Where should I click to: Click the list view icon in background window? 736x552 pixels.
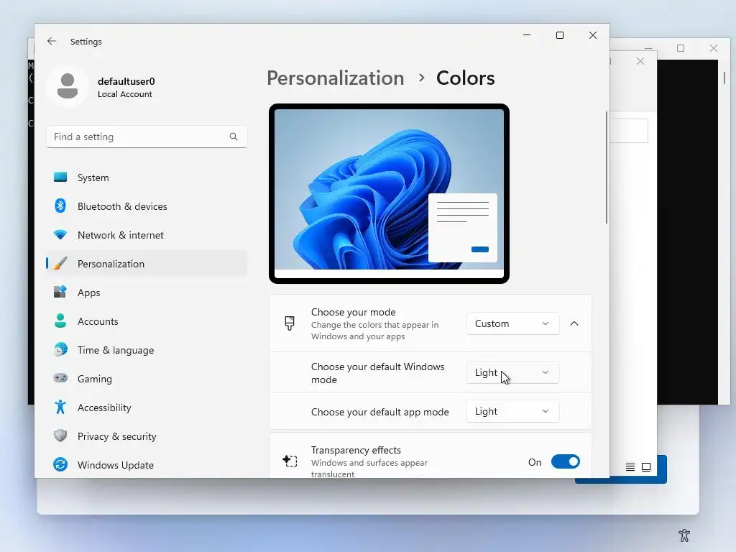click(x=630, y=467)
